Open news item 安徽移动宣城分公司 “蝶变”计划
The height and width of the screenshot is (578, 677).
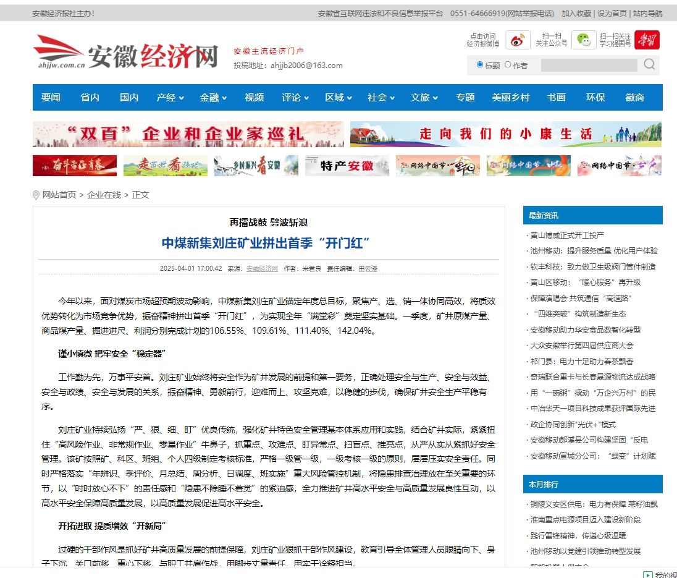click(593, 456)
